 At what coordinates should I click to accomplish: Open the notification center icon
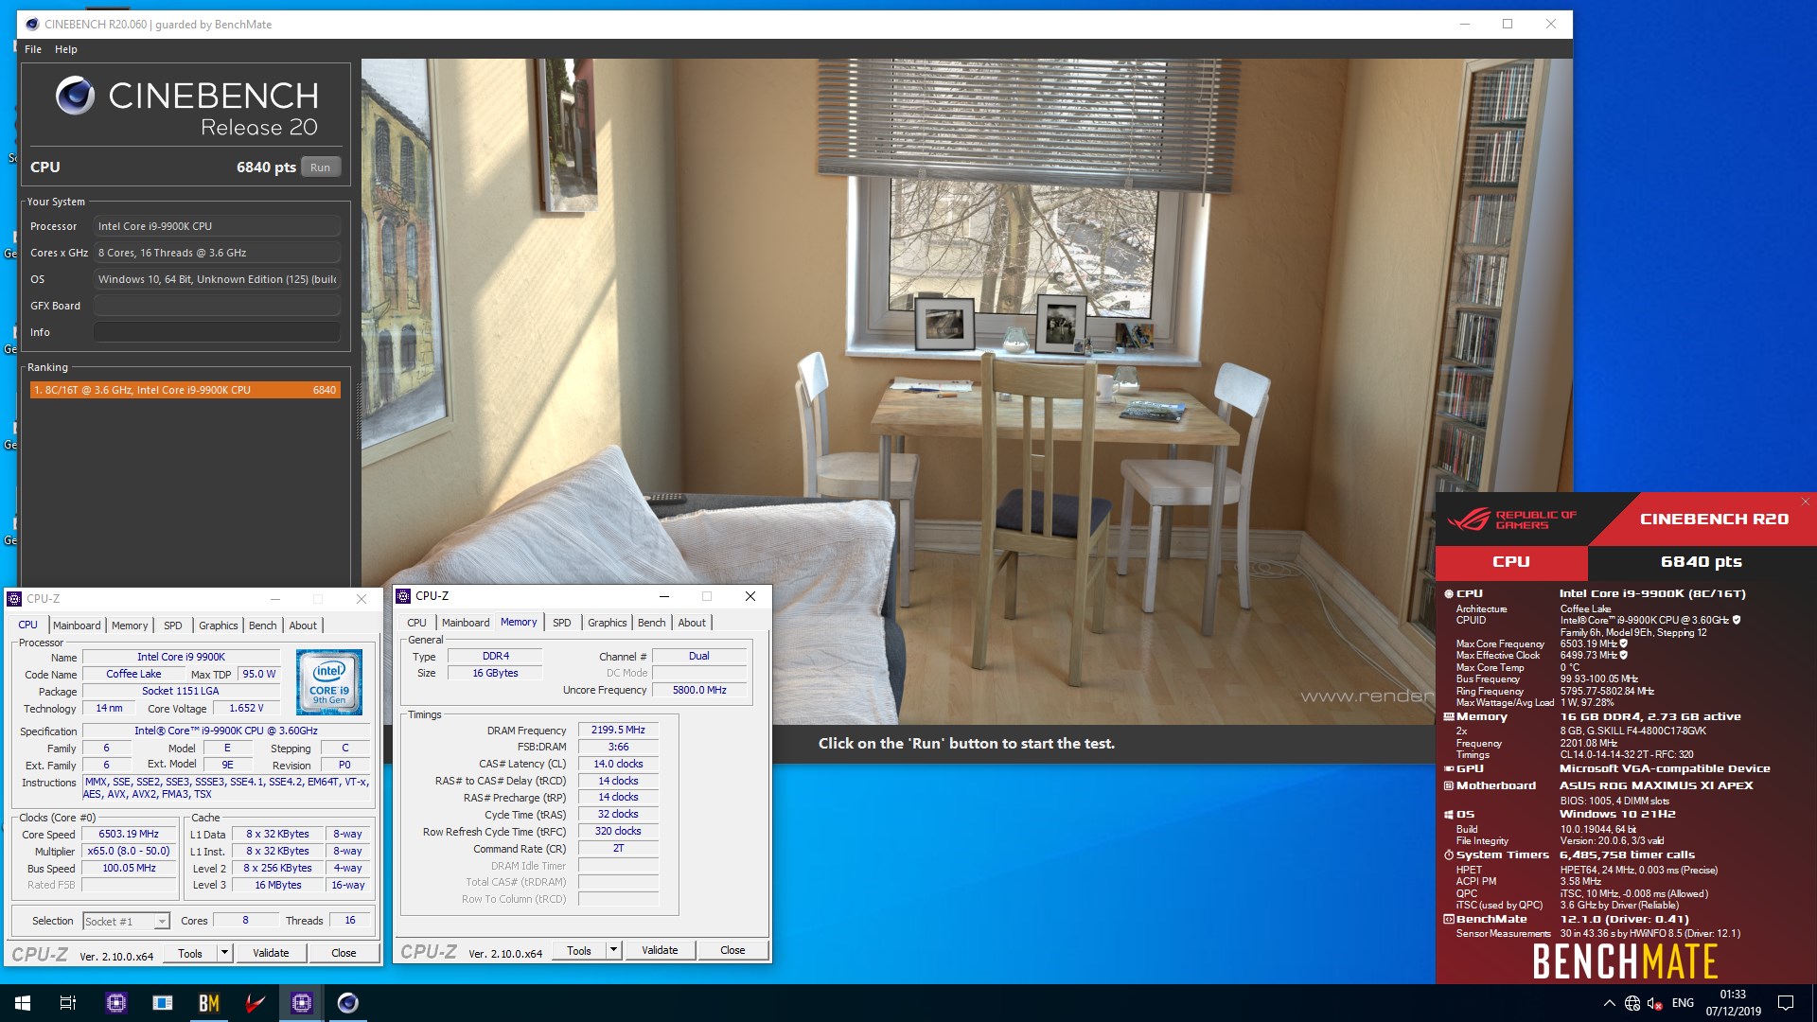coord(1786,1003)
